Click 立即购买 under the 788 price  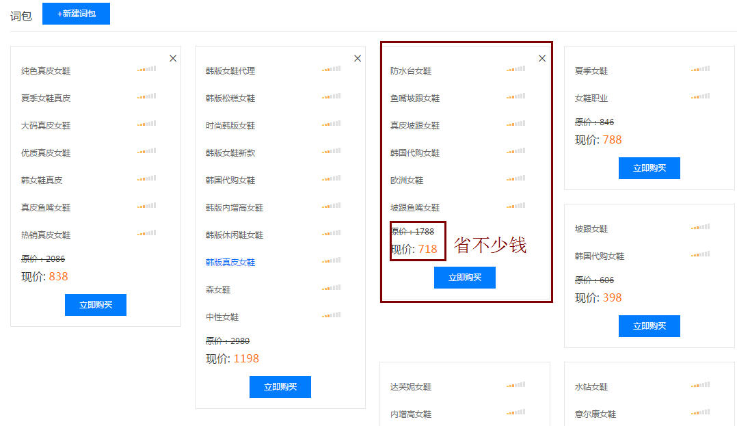point(649,168)
